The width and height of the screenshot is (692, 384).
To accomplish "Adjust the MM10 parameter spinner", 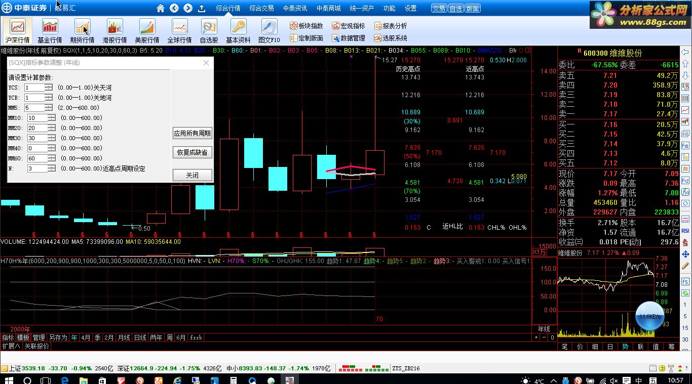I will (52, 118).
